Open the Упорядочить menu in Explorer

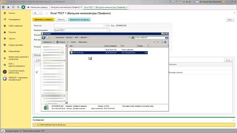pyautogui.click(x=49, y=42)
